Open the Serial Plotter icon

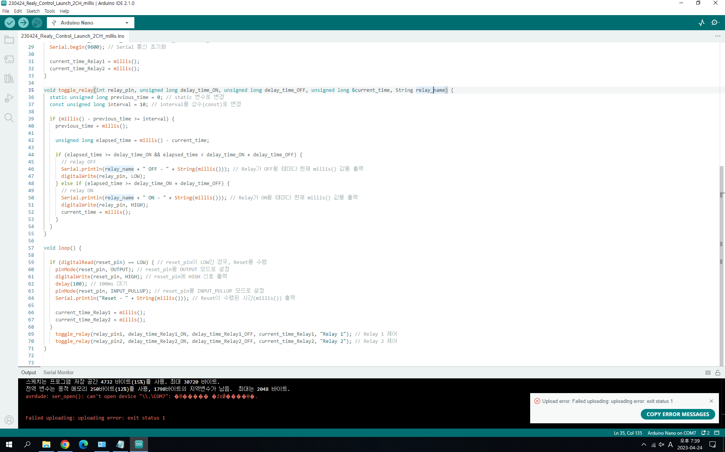[x=702, y=23]
